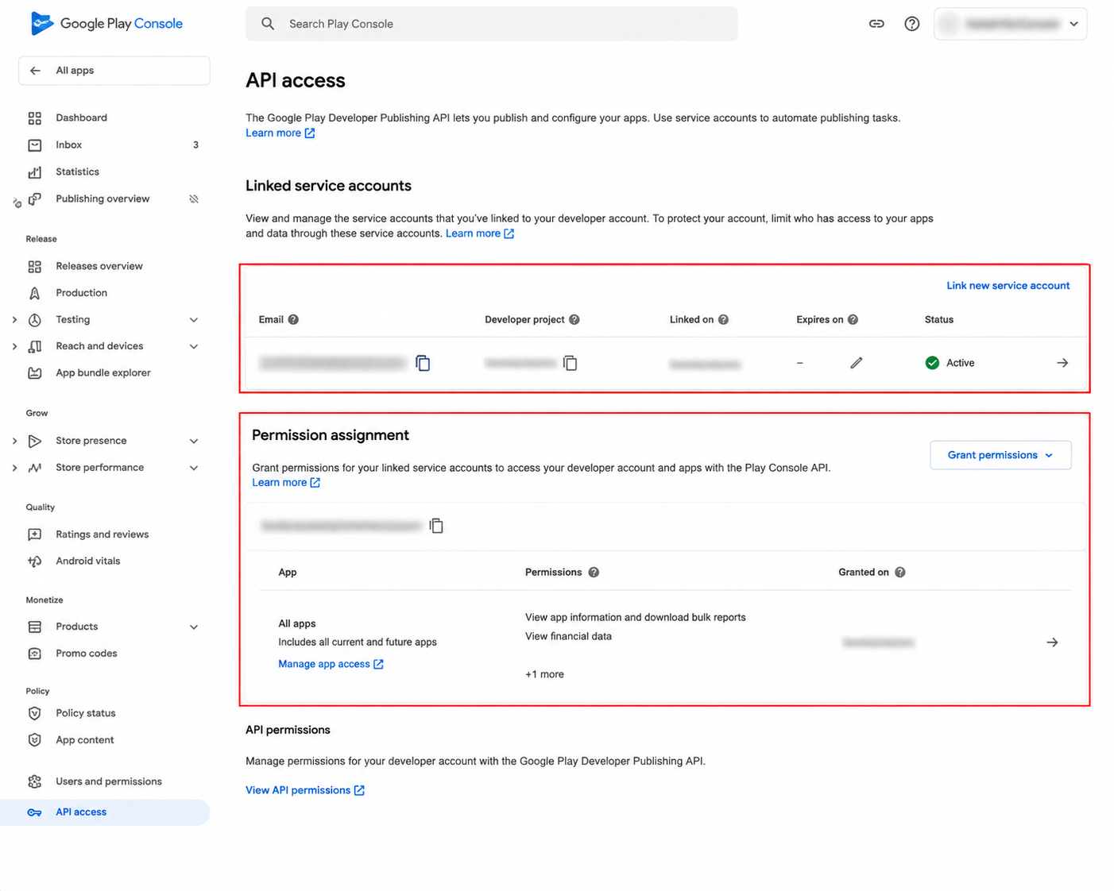Open View API permissions link

(305, 790)
